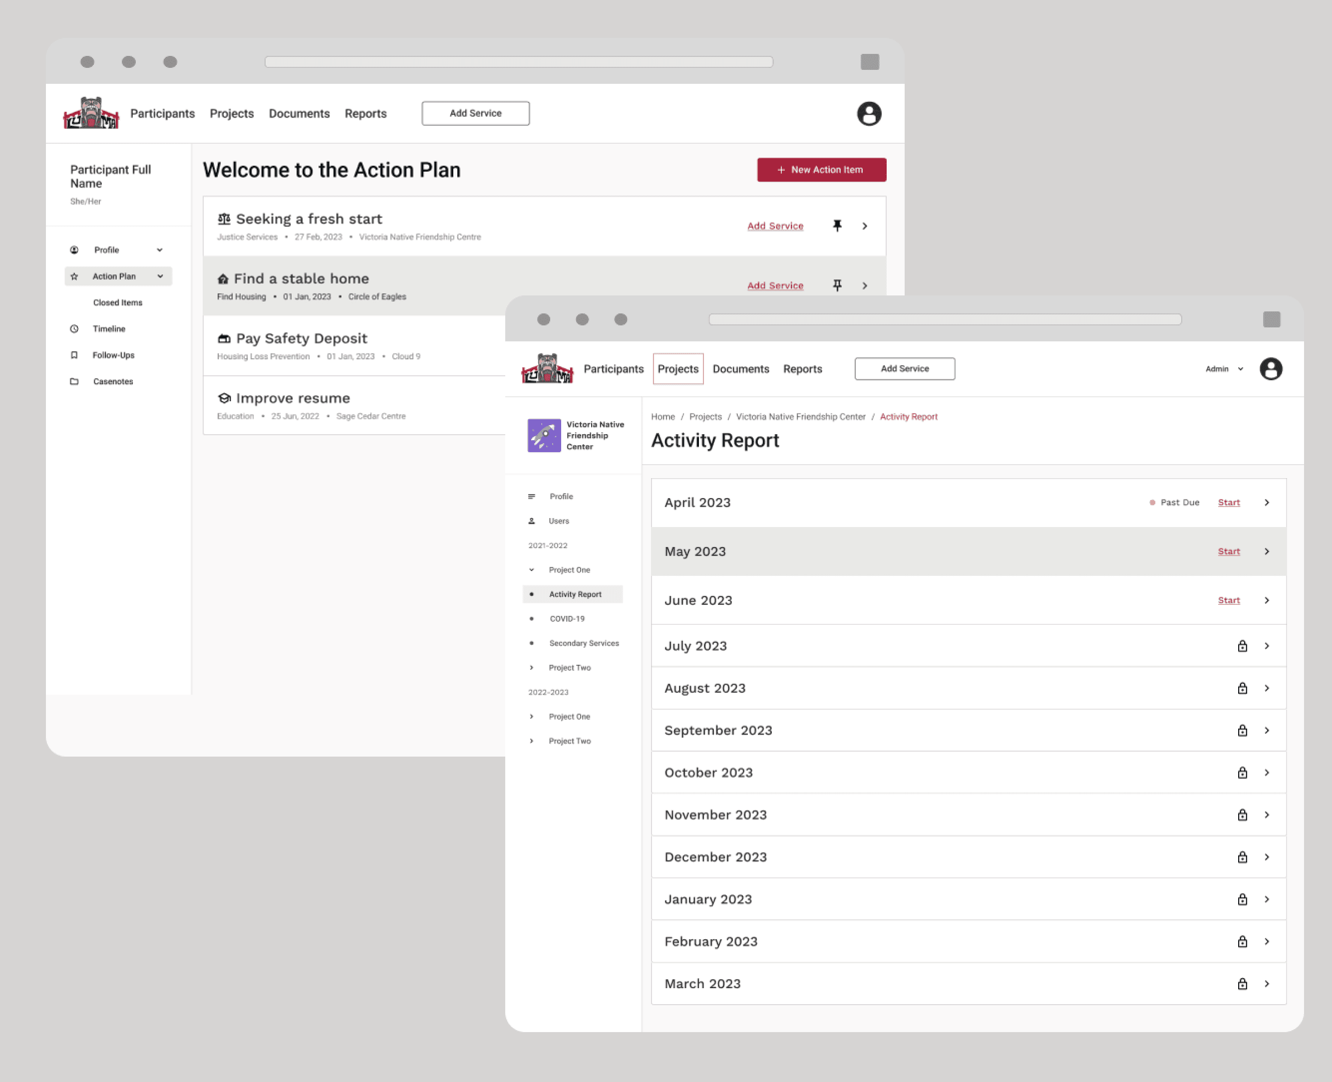The image size is (1332, 1082).
Task: Expand Project Two under 2022-2023
Action: [x=531, y=741]
